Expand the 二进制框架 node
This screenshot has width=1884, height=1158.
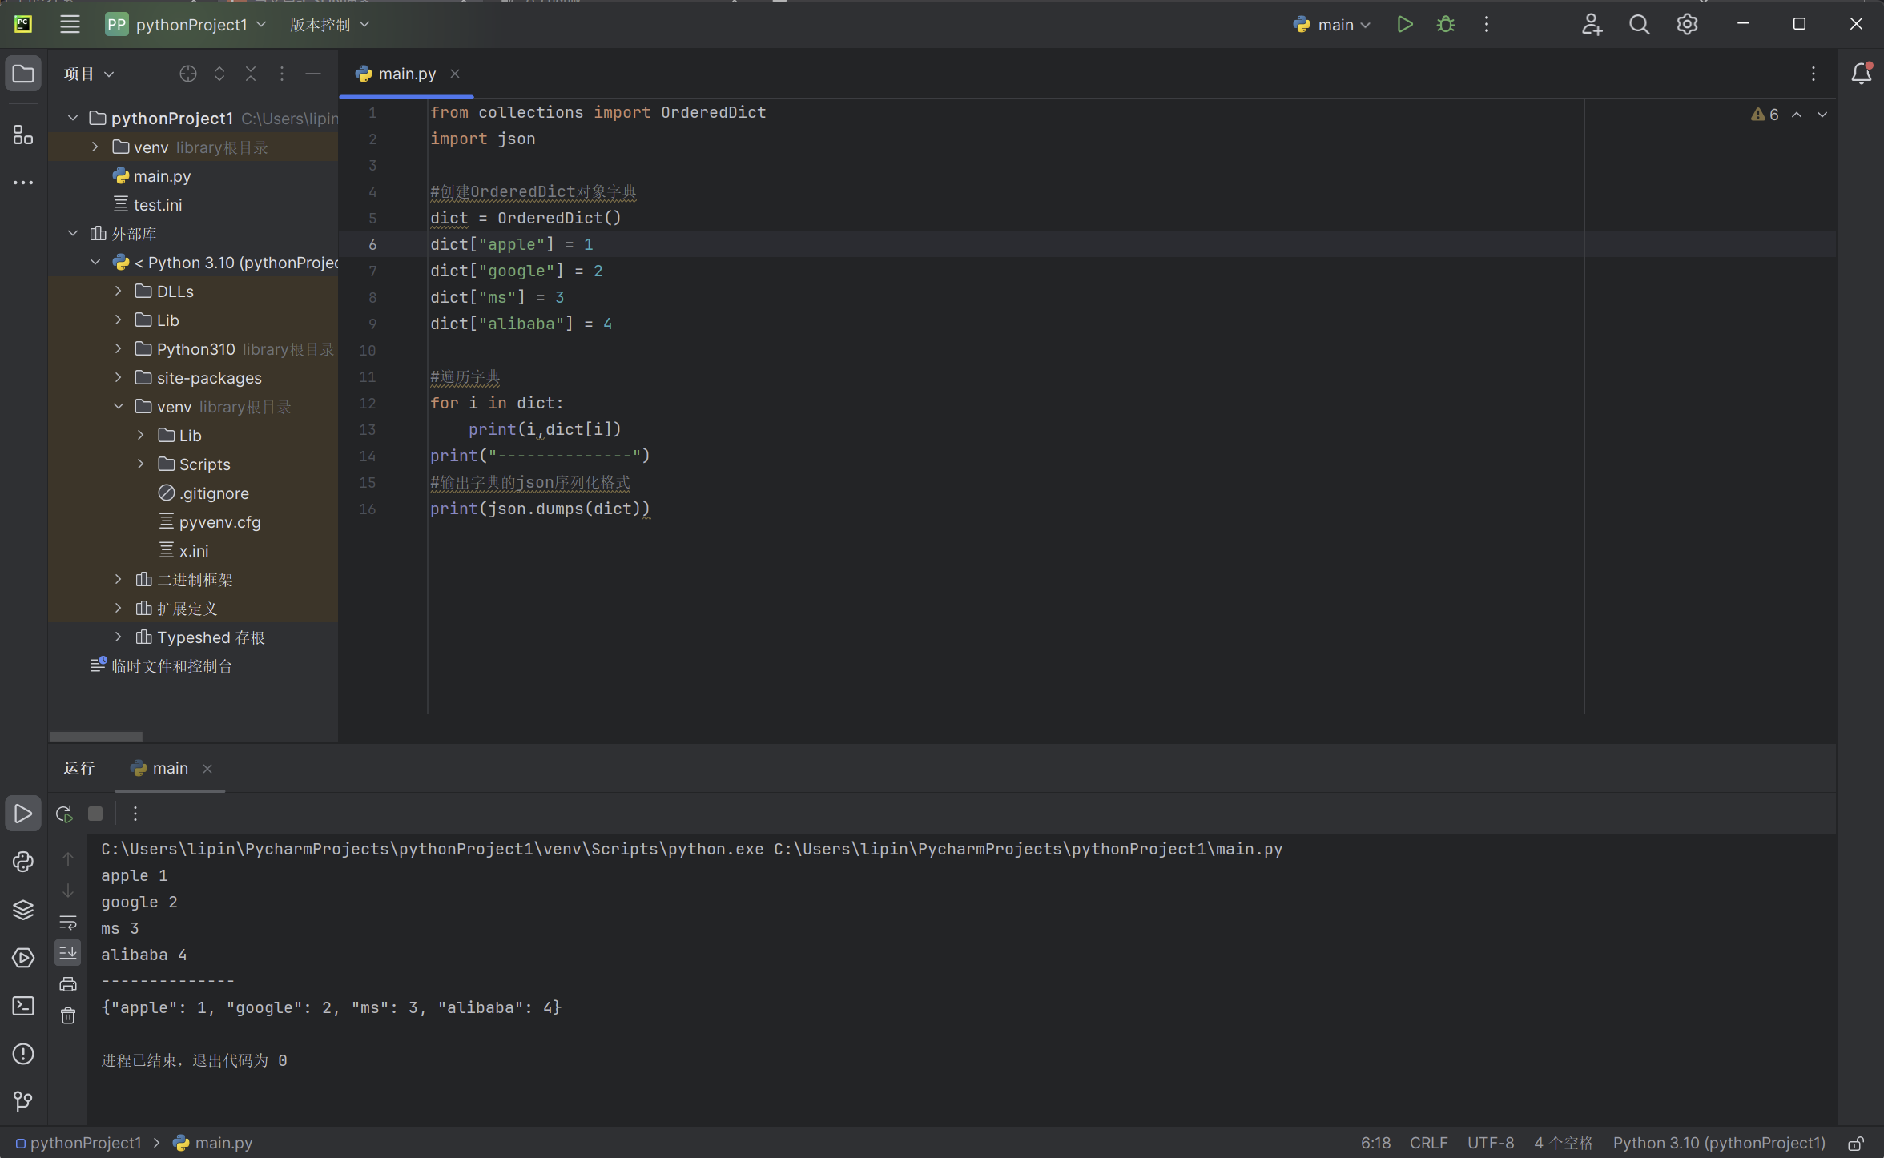(119, 580)
